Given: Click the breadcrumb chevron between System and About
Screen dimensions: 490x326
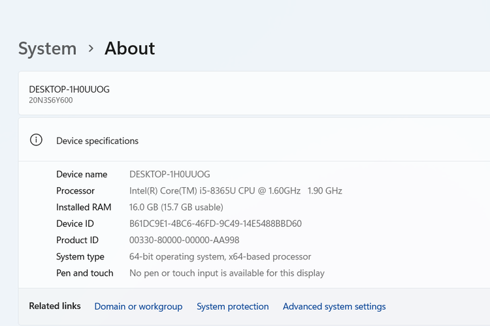Looking at the screenshot, I should [91, 48].
